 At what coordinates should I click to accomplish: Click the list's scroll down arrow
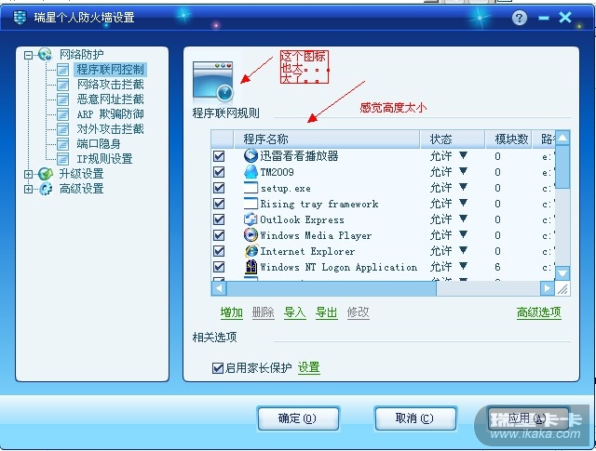pyautogui.click(x=562, y=273)
